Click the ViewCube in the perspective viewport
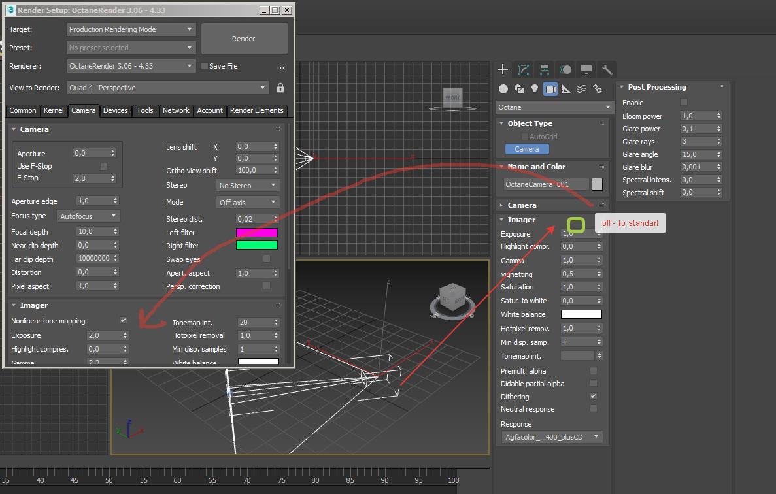 pos(452,298)
